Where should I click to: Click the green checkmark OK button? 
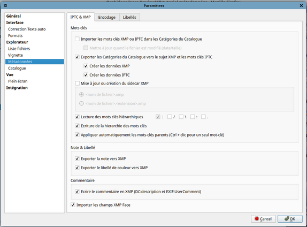click(290, 219)
